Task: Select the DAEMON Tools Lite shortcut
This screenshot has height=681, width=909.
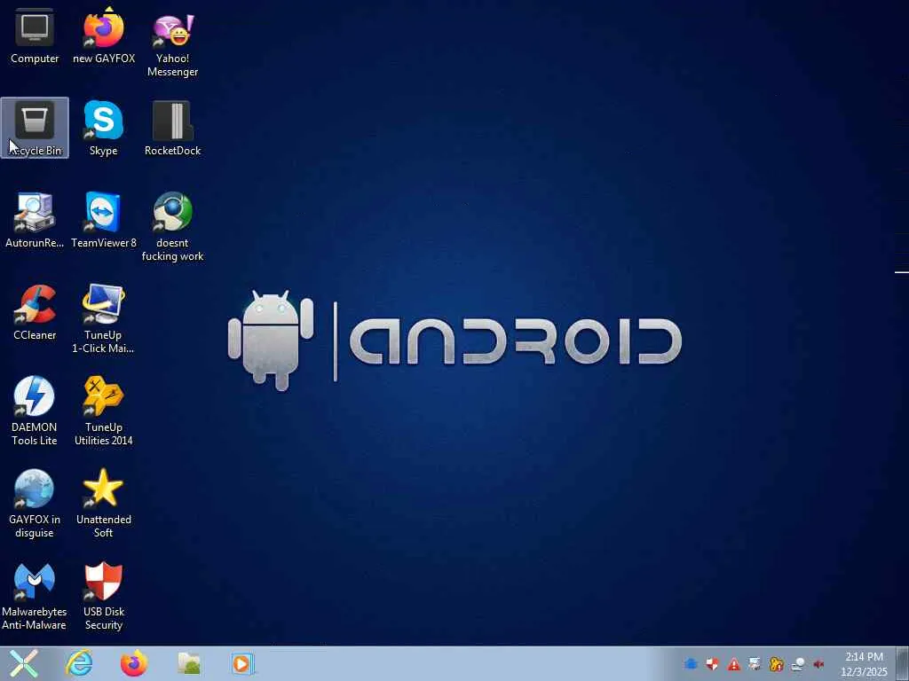Action: click(x=35, y=411)
